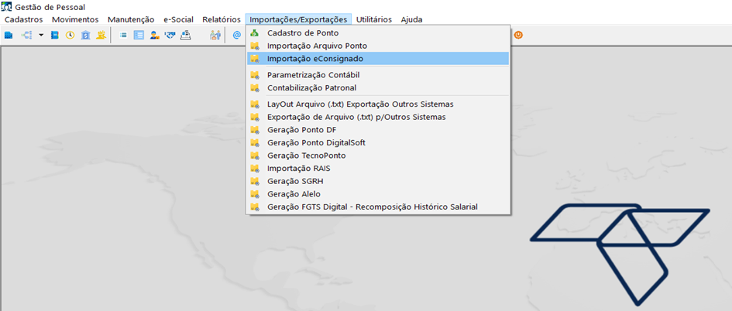
Task: Click the blue building toolbar icon
Action: click(9, 35)
